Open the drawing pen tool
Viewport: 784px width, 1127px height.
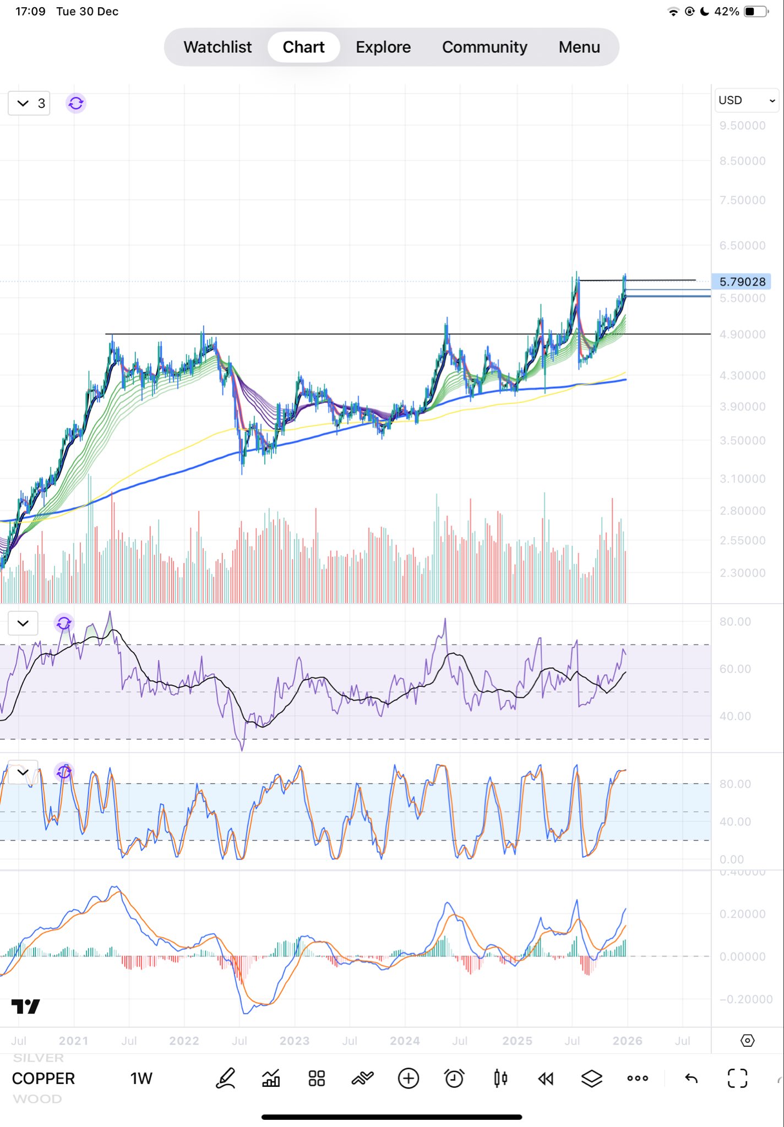tap(226, 1078)
